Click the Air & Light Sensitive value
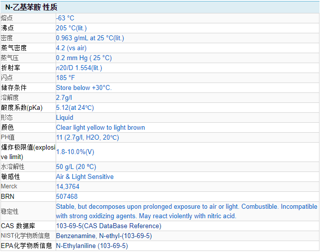Viewport: 321px width, 252px height. [84, 176]
